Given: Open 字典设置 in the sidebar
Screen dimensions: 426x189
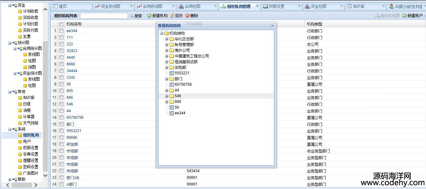Looking at the screenshot, I should coord(31,154).
